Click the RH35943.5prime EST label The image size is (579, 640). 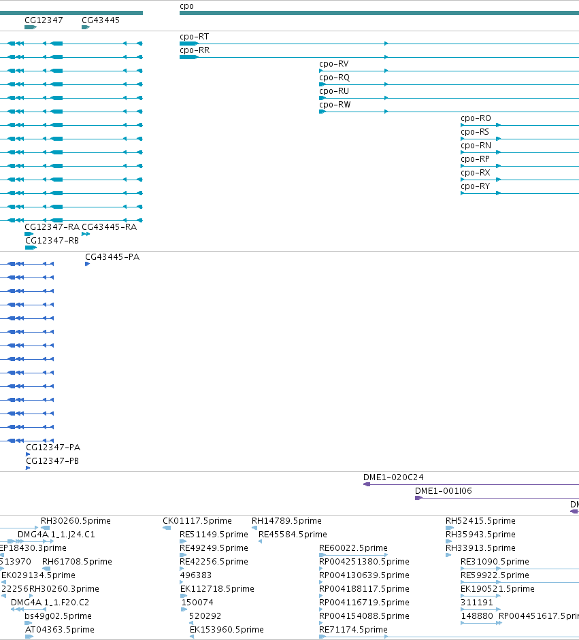[480, 535]
